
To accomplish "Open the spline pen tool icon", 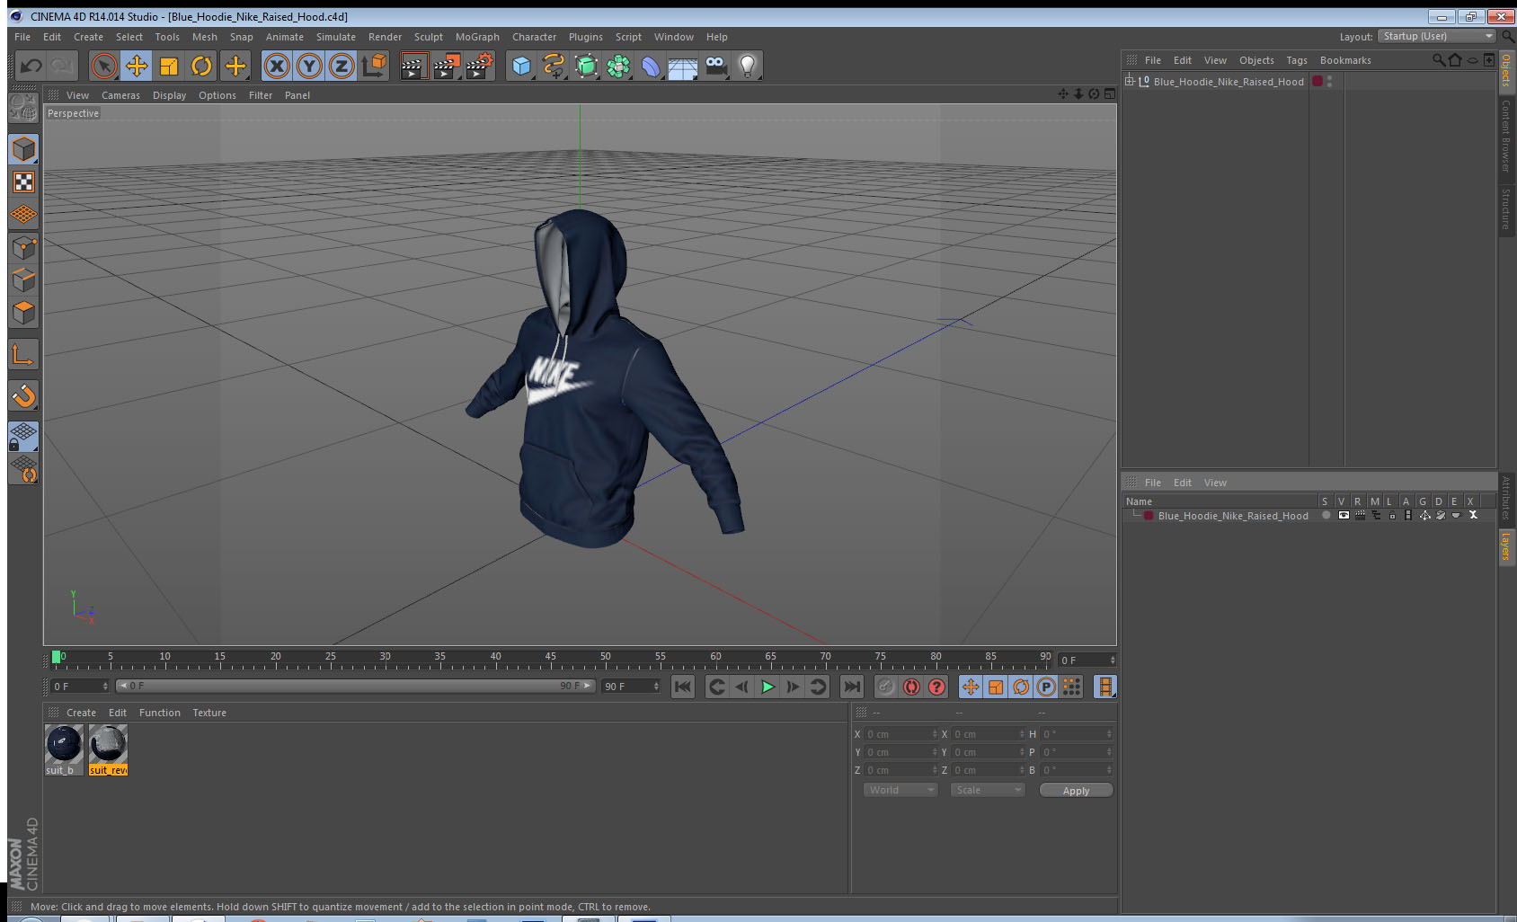I will 554,66.
